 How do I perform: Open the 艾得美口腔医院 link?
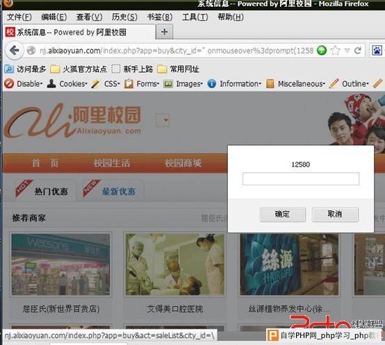click(175, 309)
